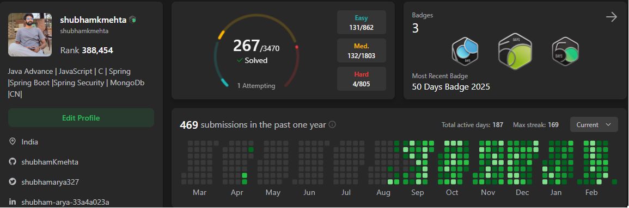This screenshot has width=629, height=208.
Task: Open the Current year dropdown
Action: click(594, 125)
